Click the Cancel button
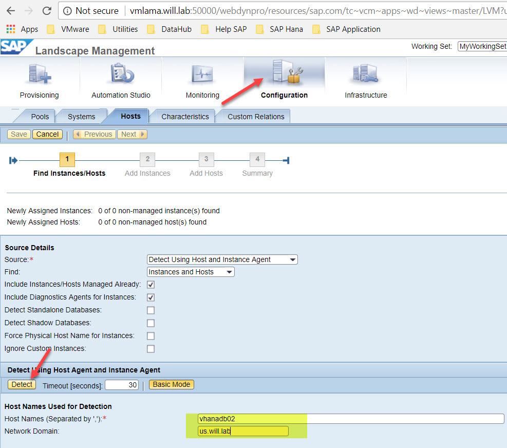 (47, 134)
